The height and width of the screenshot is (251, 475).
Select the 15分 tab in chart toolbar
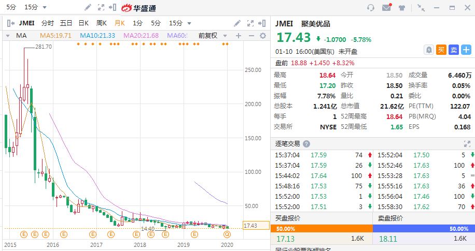pos(176,23)
